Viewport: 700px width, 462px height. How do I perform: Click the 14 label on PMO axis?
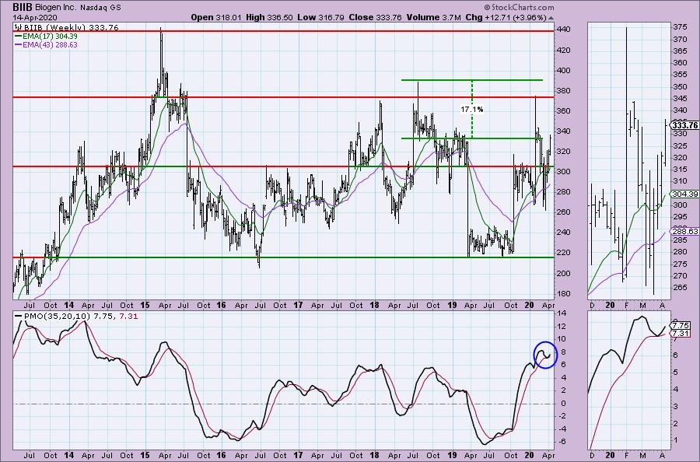(x=562, y=313)
